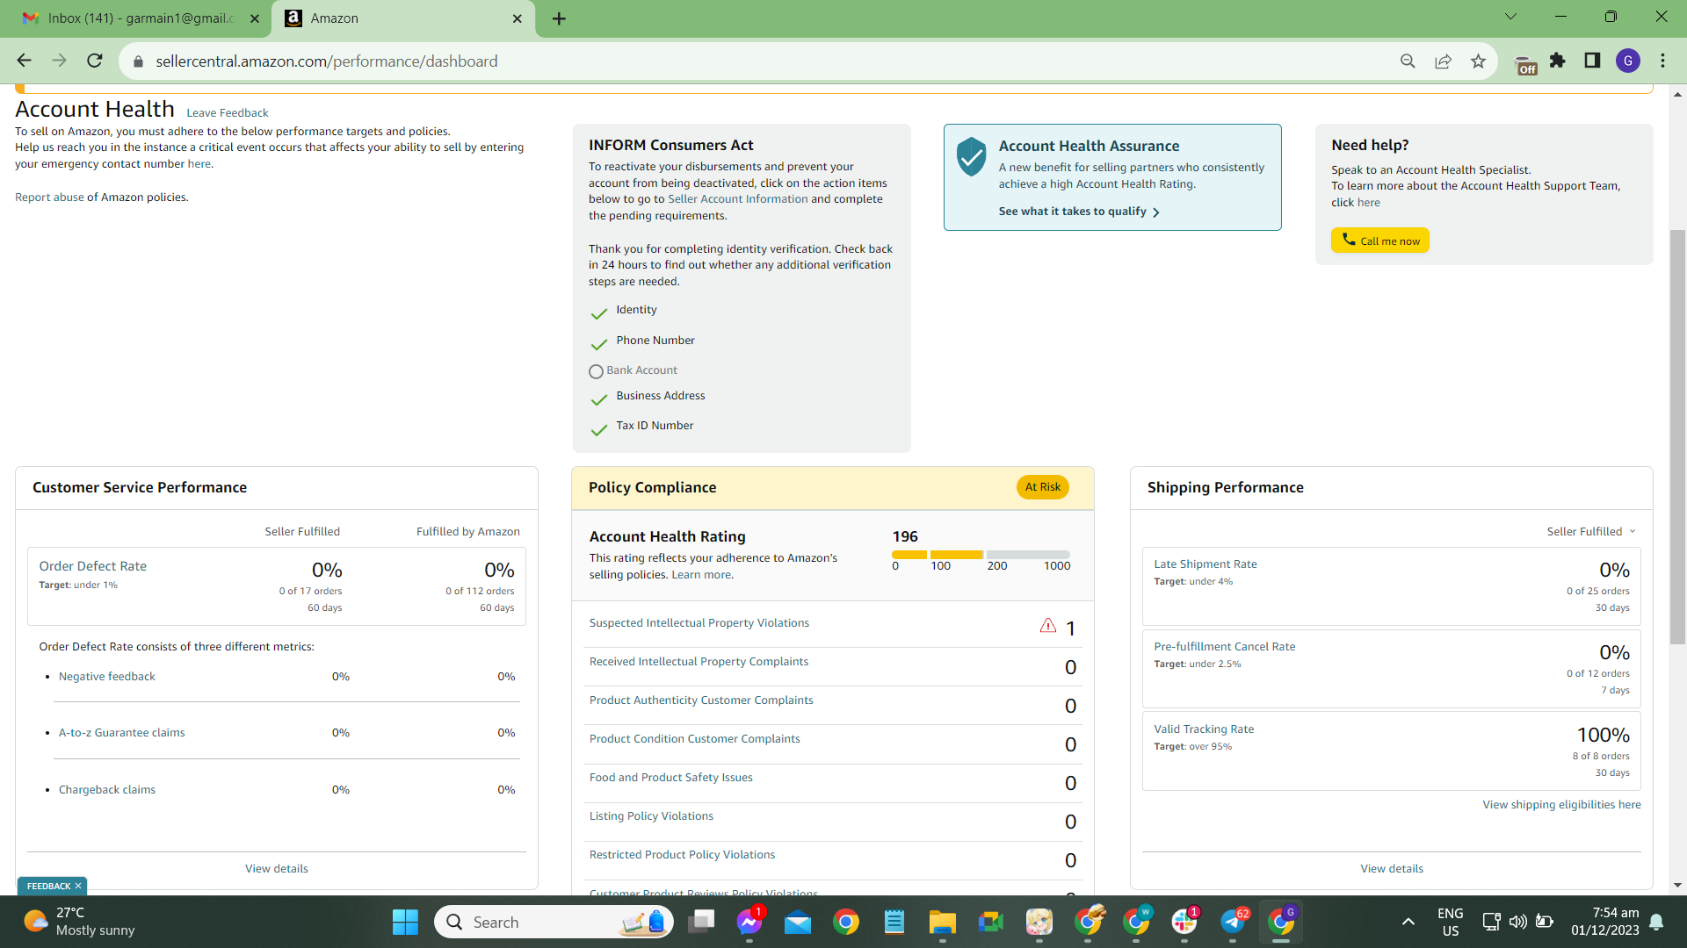Click the Windows taskbar Search box
Image resolution: width=1687 pixels, height=948 pixels.
[554, 922]
